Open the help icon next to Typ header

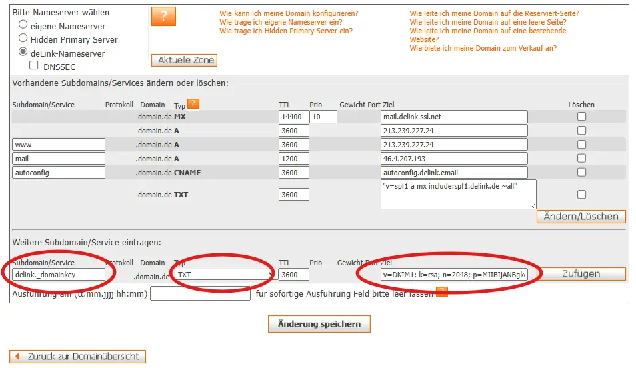[193, 104]
